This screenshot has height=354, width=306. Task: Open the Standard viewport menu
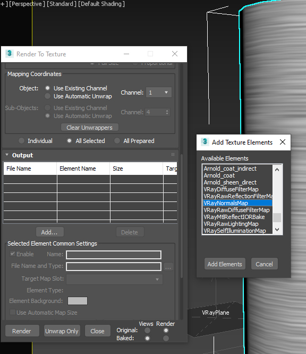[62, 4]
